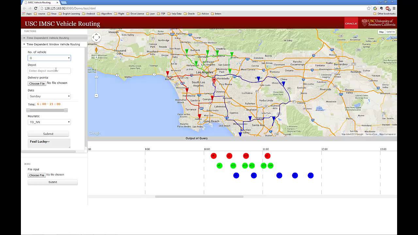The width and height of the screenshot is (418, 235).
Task: Click the map pan control
Action: point(96,37)
